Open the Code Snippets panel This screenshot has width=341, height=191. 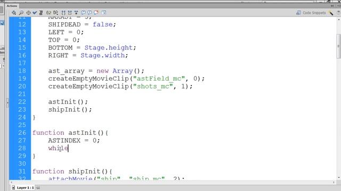[311, 13]
